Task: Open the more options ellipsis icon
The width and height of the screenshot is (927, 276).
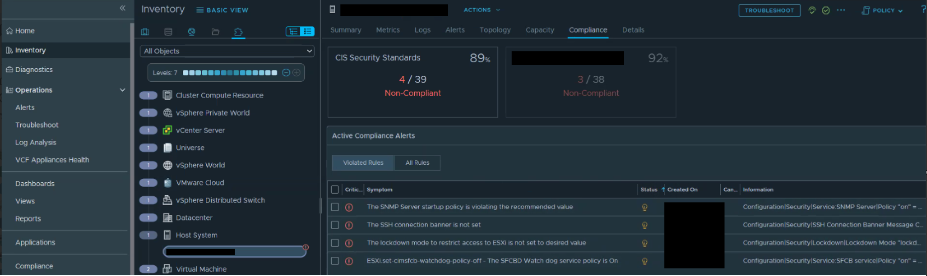Action: [x=841, y=10]
